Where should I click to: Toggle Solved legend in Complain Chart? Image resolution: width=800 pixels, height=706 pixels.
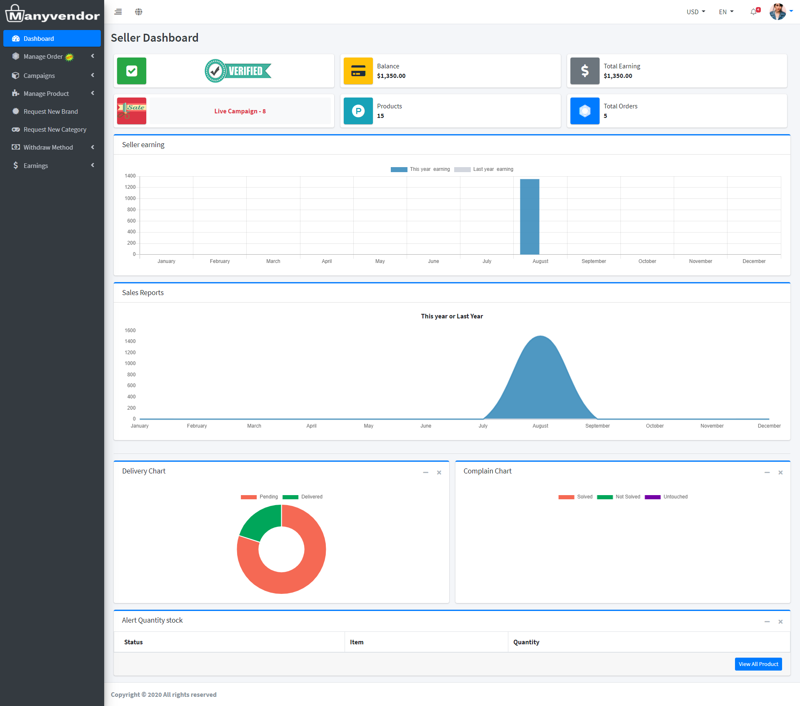(575, 497)
